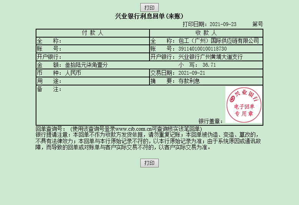Click the 交易日期 label
299x205 pixels.
(x=163, y=73)
